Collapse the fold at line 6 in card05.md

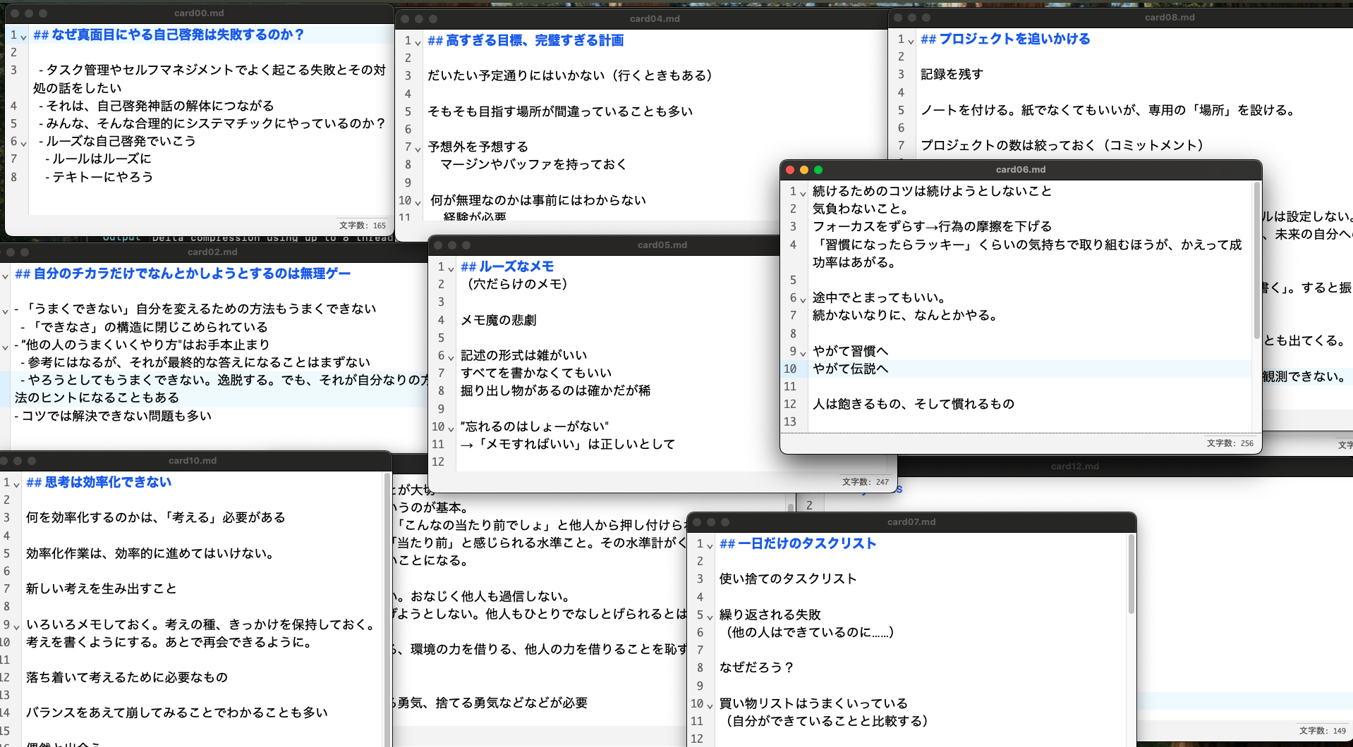451,357
